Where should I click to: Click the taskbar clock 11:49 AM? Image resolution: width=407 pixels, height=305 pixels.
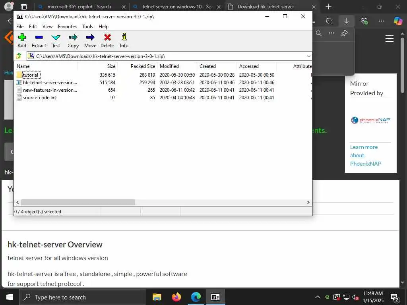click(373, 293)
